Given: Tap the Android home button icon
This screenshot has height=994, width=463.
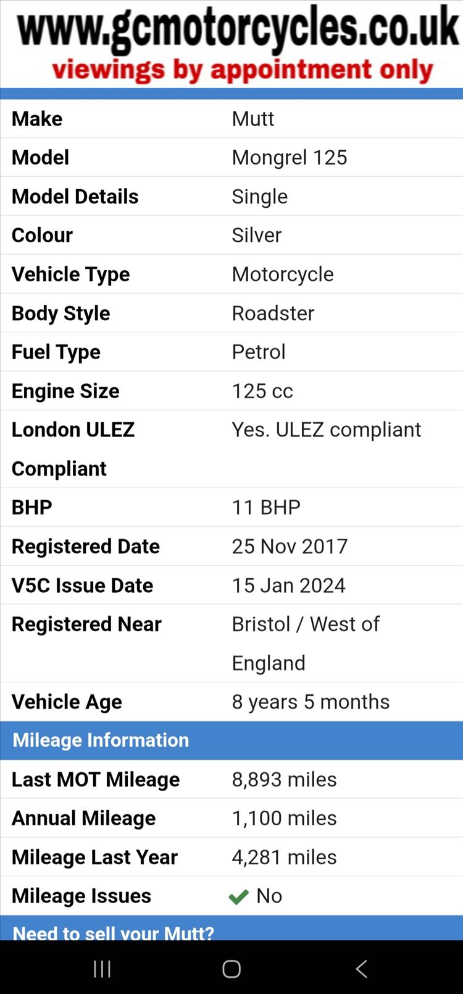Looking at the screenshot, I should (x=231, y=969).
